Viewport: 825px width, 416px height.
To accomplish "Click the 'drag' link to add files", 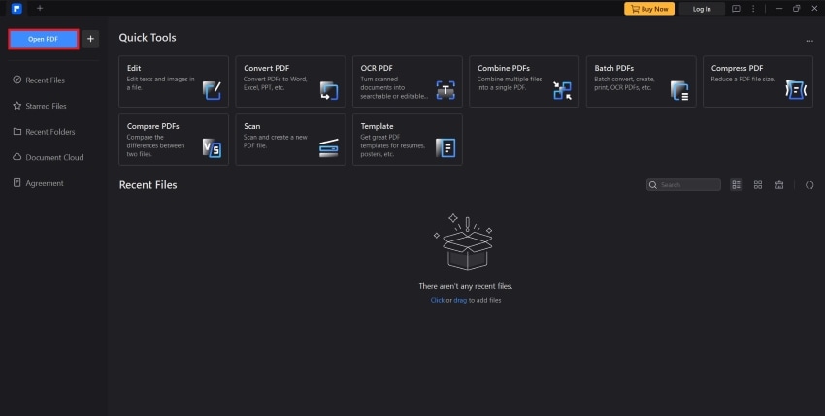I will click(460, 300).
